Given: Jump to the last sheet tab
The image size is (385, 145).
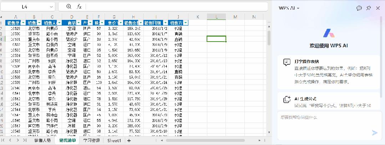Looking at the screenshot, I should 25,140.
